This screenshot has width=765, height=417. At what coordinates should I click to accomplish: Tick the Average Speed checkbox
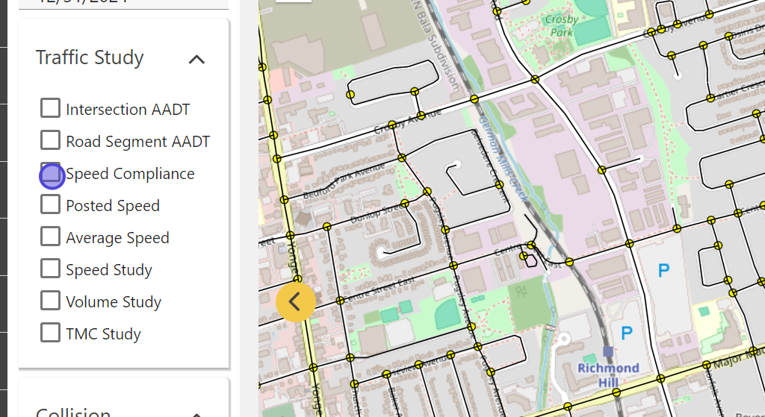click(50, 236)
